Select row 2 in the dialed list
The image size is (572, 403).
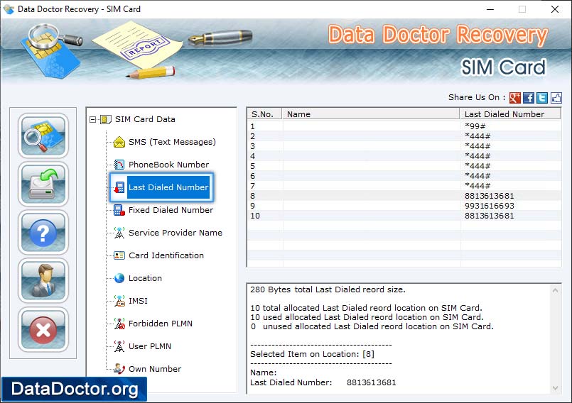(x=404, y=136)
